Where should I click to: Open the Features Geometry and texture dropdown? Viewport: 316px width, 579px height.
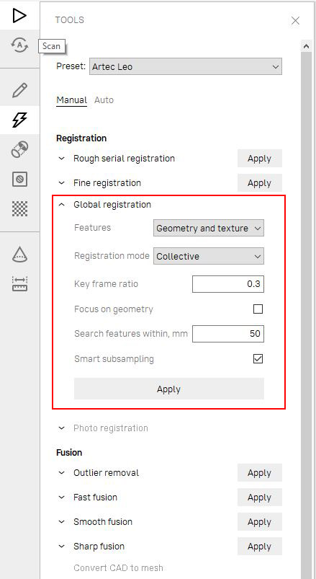pos(209,228)
